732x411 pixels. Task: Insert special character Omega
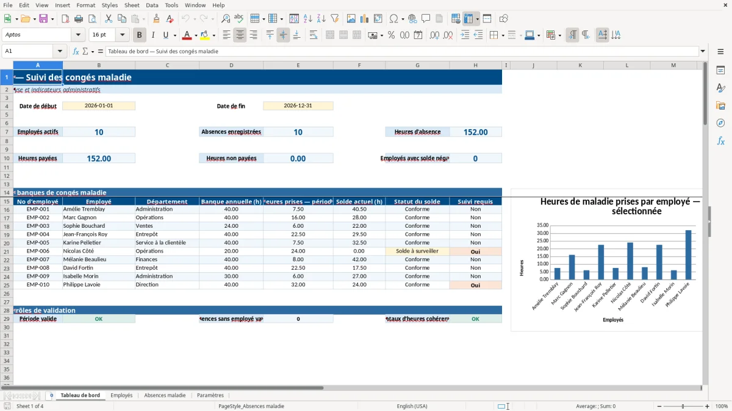point(393,19)
